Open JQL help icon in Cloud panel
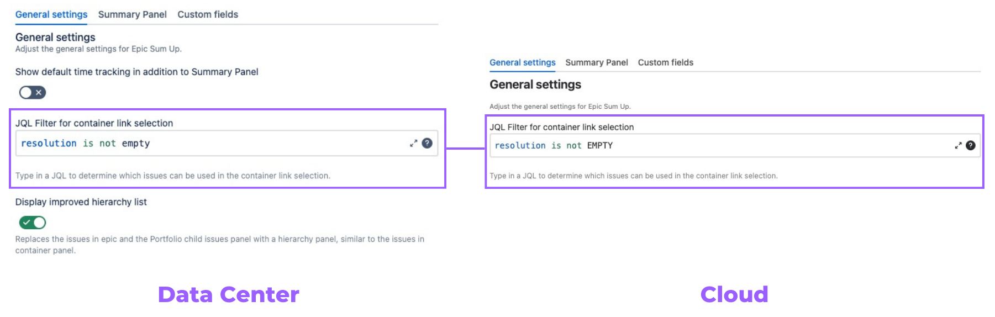995x317 pixels. [x=971, y=146]
